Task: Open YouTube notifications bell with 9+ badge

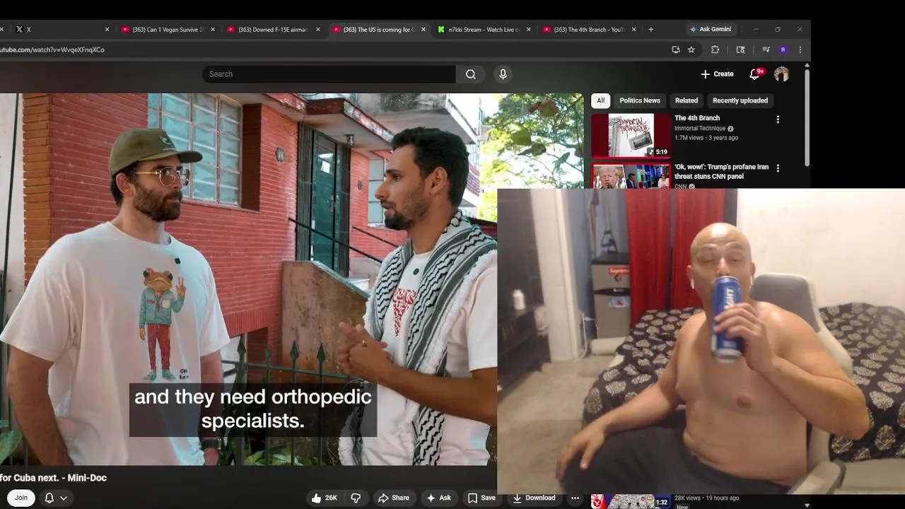Action: click(x=755, y=74)
